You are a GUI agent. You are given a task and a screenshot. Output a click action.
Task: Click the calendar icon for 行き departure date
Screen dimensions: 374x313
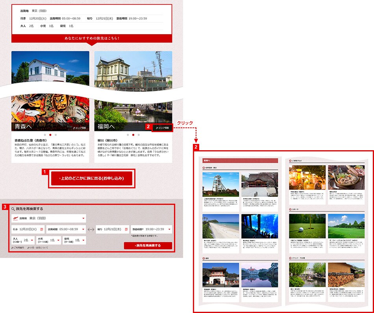[x=41, y=229]
